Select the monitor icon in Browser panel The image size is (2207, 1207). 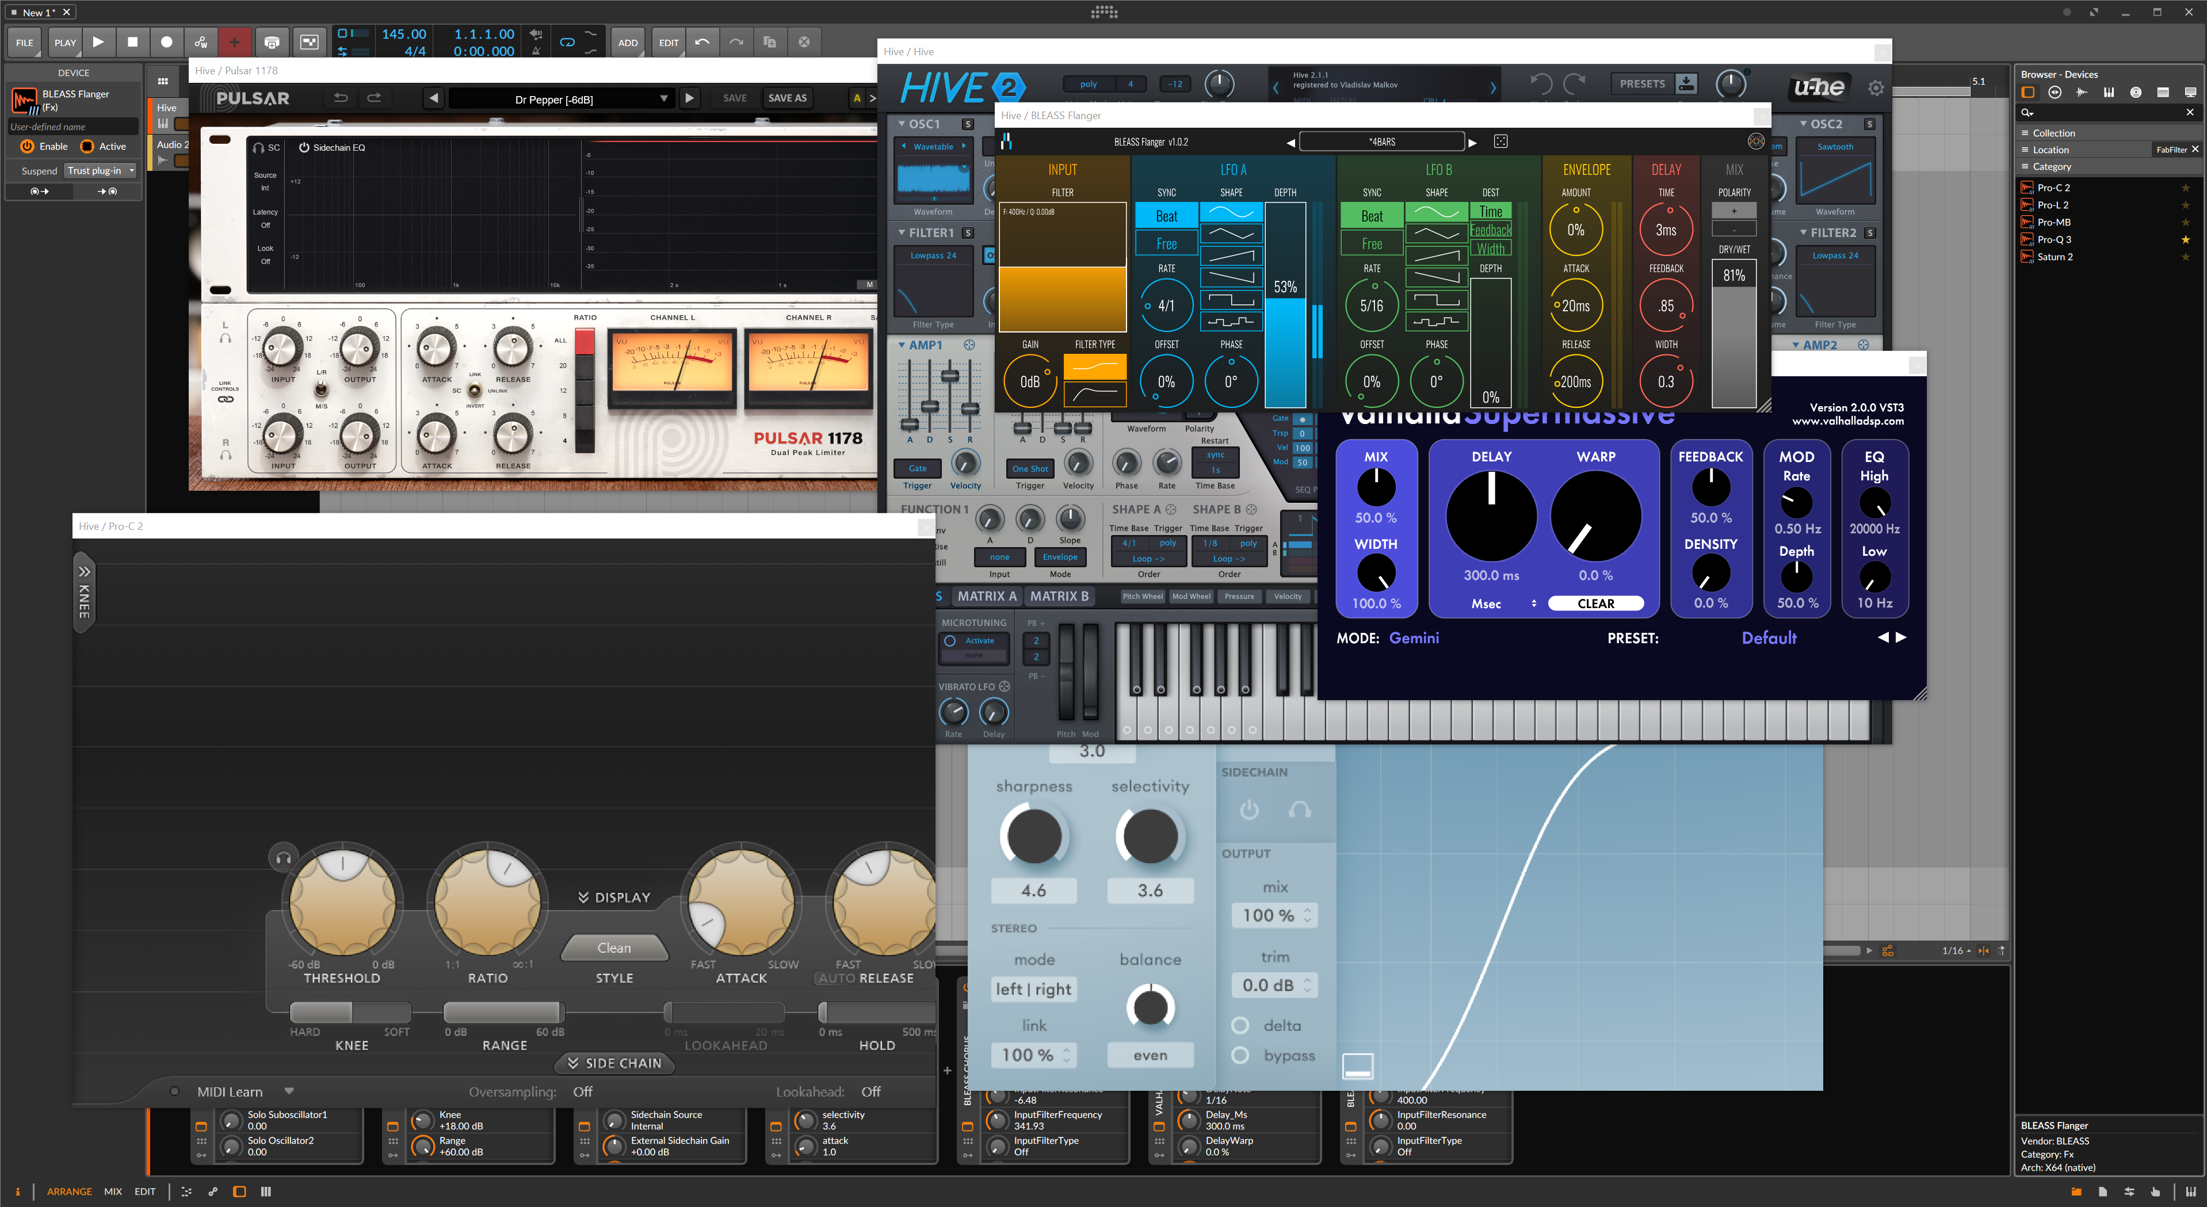pos(2191,93)
